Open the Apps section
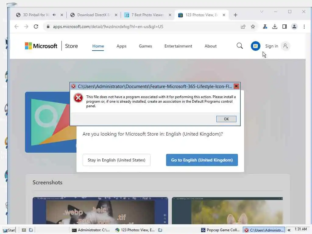This screenshot has width=312, height=234. coord(121,46)
